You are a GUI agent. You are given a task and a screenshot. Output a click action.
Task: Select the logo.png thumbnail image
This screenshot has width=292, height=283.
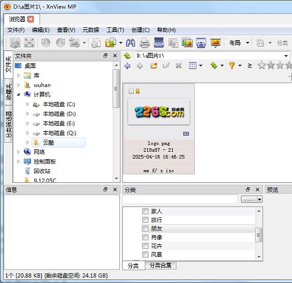tap(159, 112)
